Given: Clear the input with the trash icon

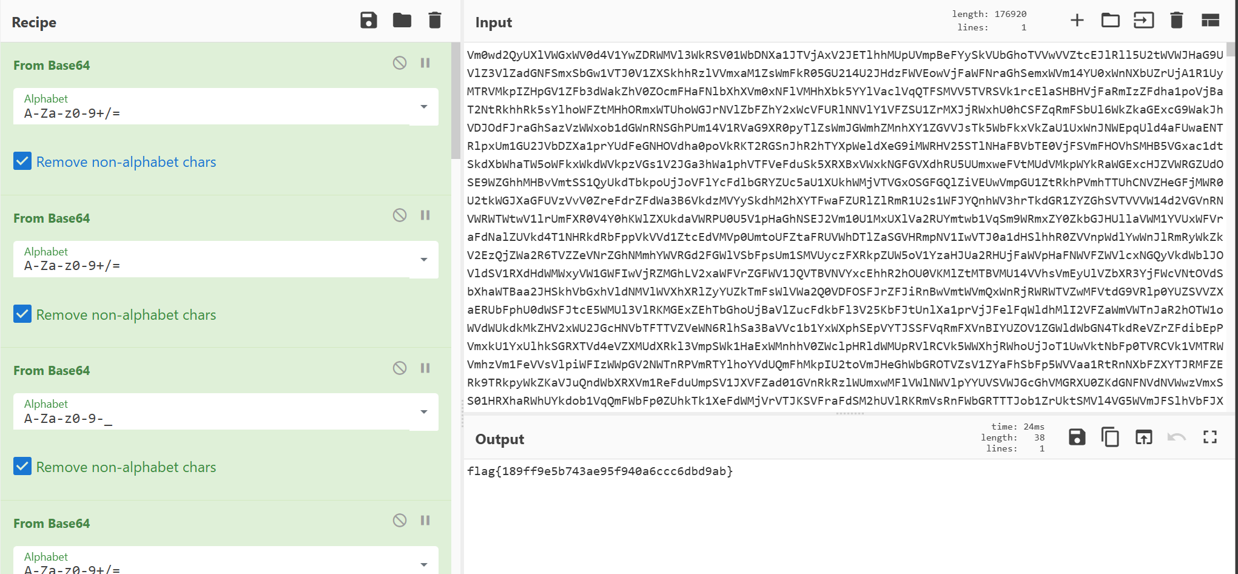Looking at the screenshot, I should click(x=1176, y=21).
